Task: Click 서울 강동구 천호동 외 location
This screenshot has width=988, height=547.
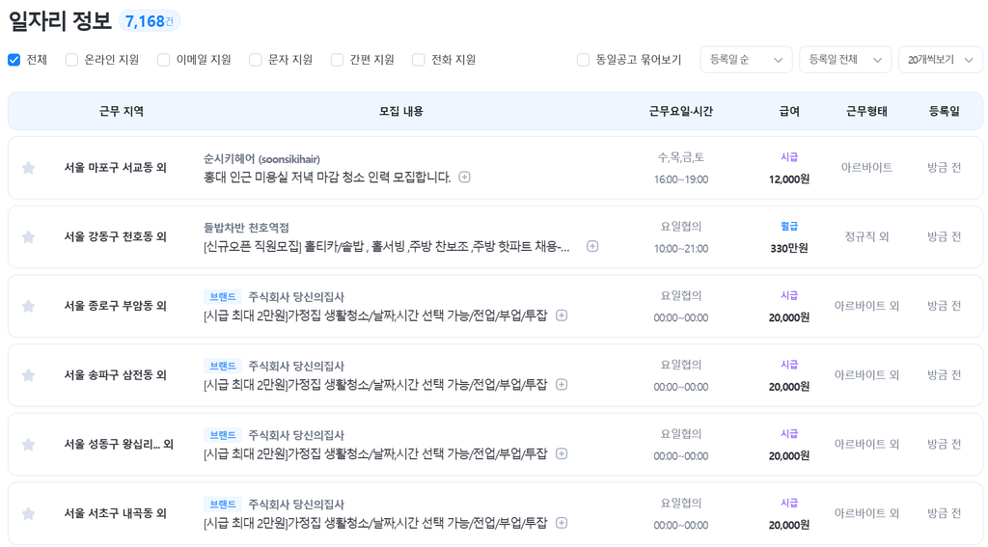Action: point(116,237)
